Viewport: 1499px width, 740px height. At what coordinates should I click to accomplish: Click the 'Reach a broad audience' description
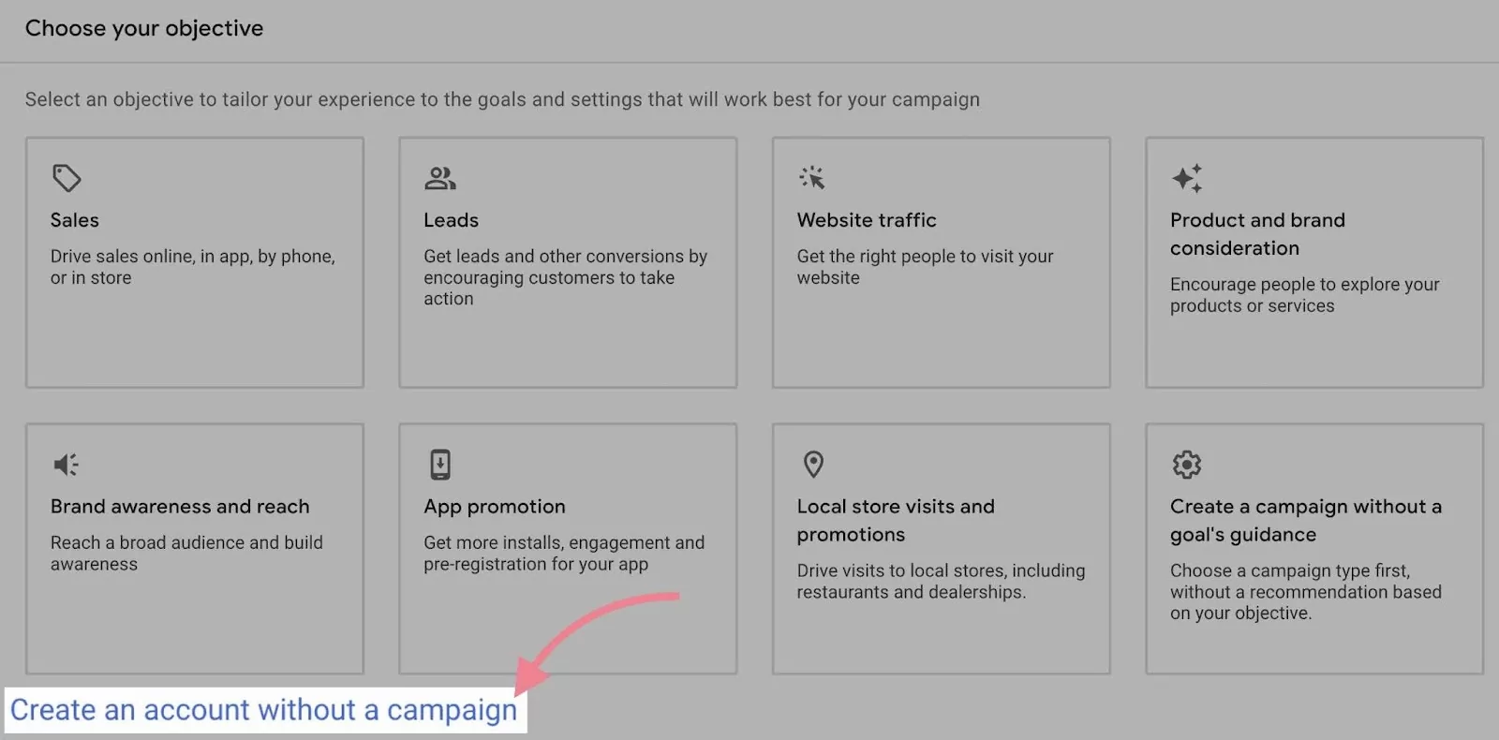[x=186, y=554]
